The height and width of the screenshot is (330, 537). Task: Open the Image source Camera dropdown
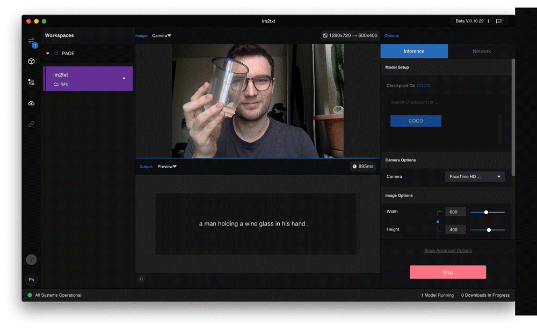[161, 36]
